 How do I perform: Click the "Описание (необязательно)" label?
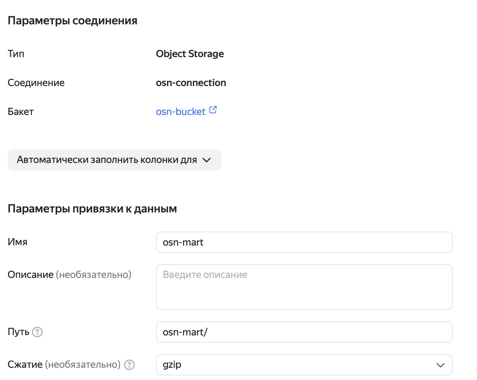69,275
